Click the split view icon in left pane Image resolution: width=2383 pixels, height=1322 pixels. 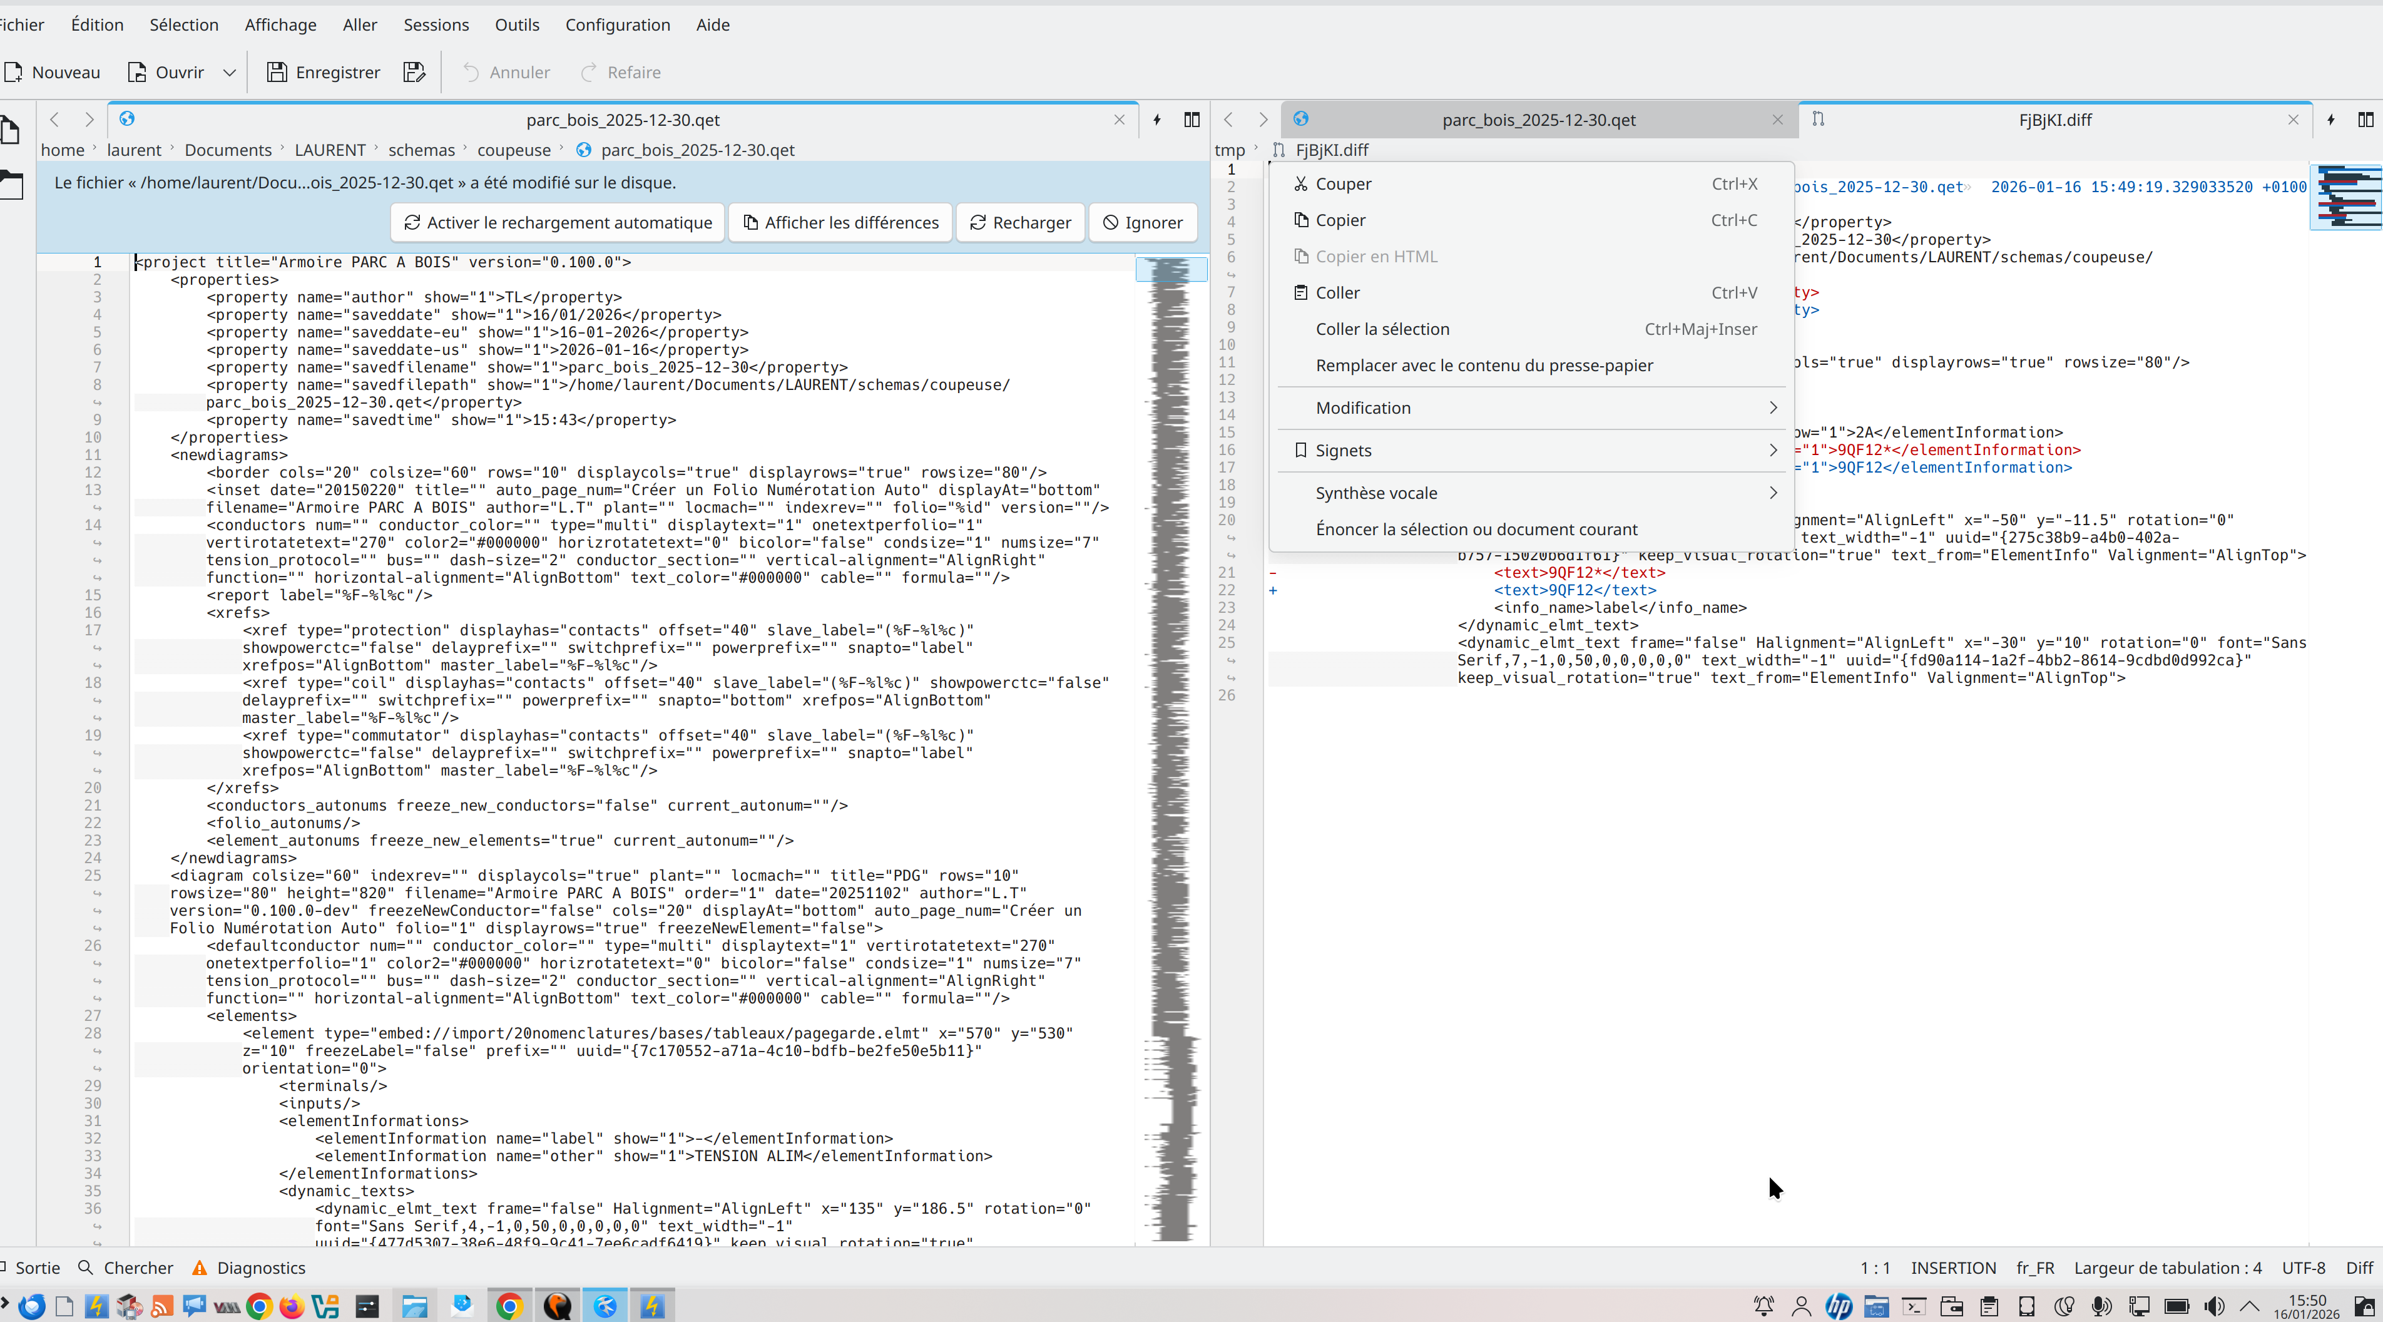coord(1191,120)
